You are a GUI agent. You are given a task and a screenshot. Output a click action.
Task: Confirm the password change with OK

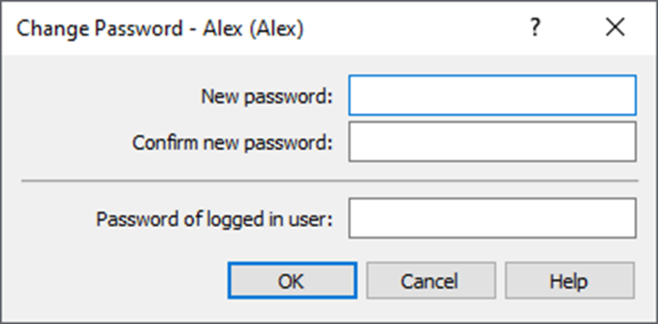(x=292, y=280)
